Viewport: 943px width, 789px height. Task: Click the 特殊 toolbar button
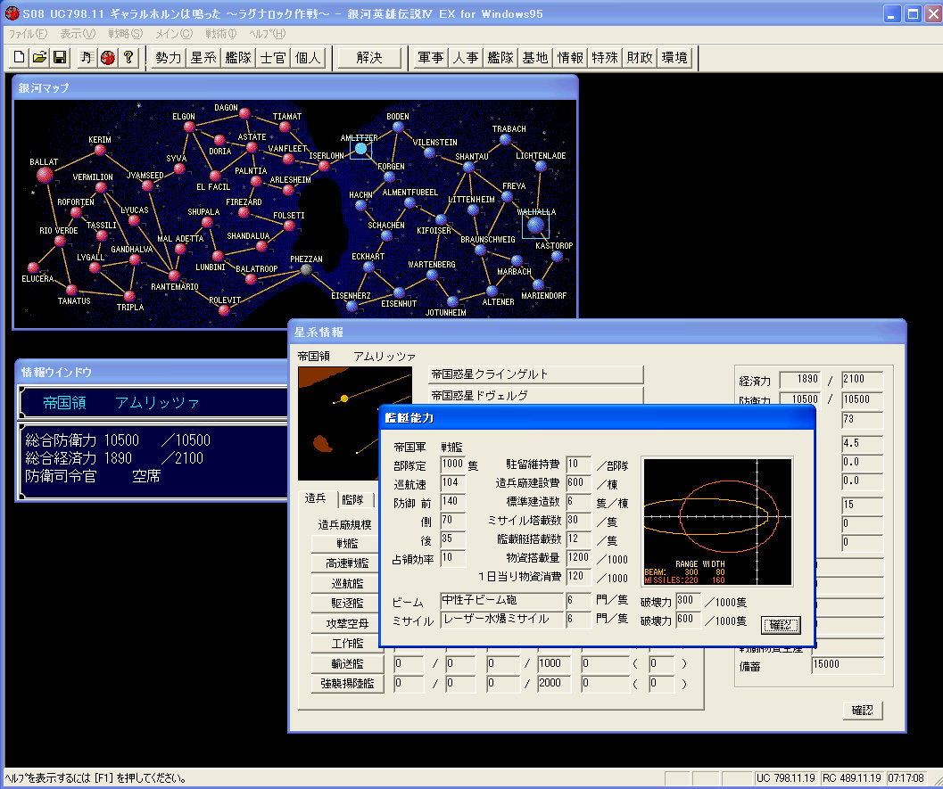[x=605, y=58]
